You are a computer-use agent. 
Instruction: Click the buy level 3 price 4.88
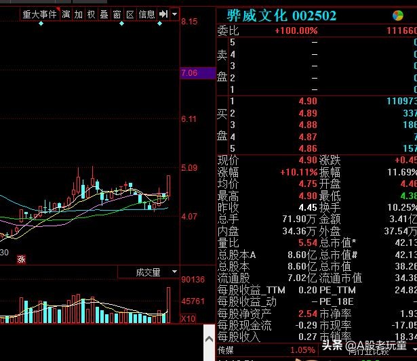(308, 125)
